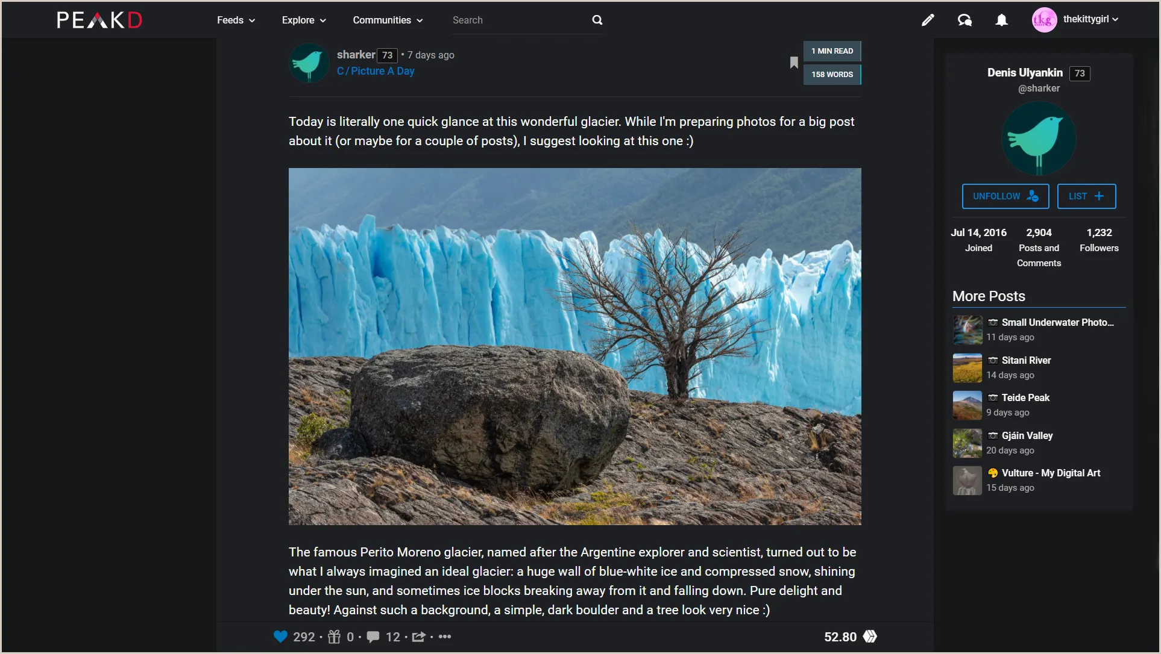The height and width of the screenshot is (654, 1161).
Task: Toggle the UNFOLLOW button for sharker
Action: pyautogui.click(x=1005, y=196)
